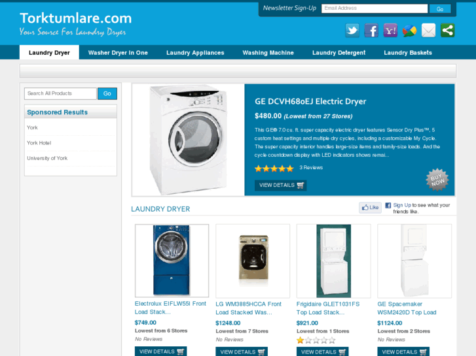Open the Laundry Detergent tab
The width and height of the screenshot is (476, 356).
pyautogui.click(x=339, y=53)
